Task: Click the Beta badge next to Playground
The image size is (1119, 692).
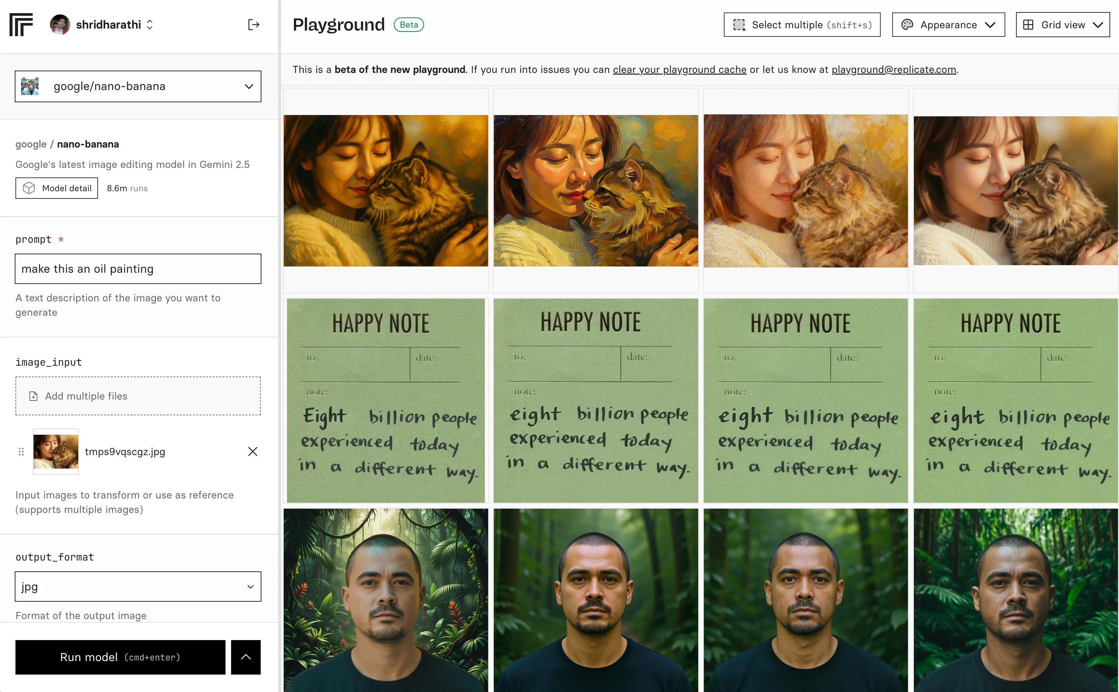Action: (x=409, y=24)
